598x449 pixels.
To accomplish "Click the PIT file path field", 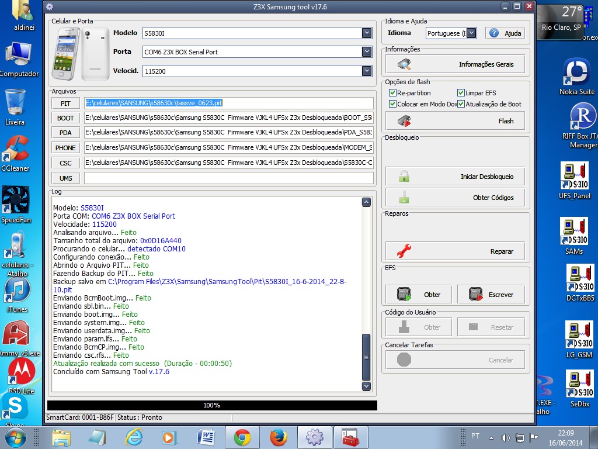I will (x=228, y=103).
